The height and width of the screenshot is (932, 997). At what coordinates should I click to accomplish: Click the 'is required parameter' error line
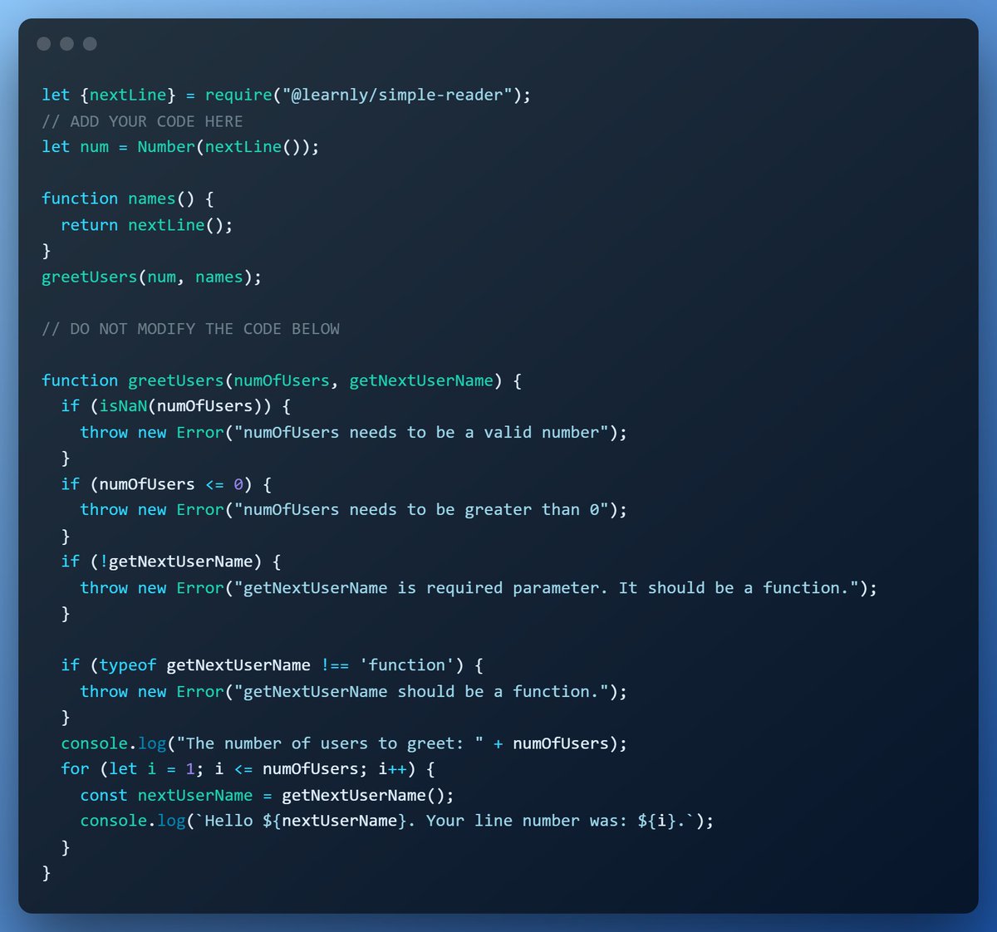(x=479, y=588)
